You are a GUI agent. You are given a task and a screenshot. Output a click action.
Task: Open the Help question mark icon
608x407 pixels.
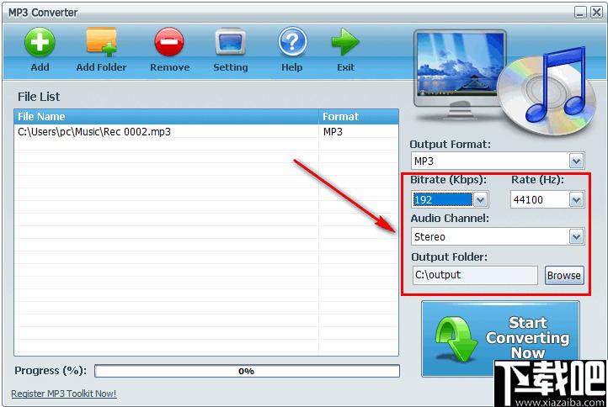(x=292, y=42)
